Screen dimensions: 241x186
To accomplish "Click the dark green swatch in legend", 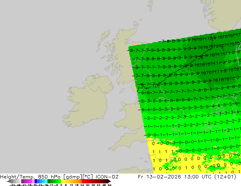I will click(x=49, y=181).
